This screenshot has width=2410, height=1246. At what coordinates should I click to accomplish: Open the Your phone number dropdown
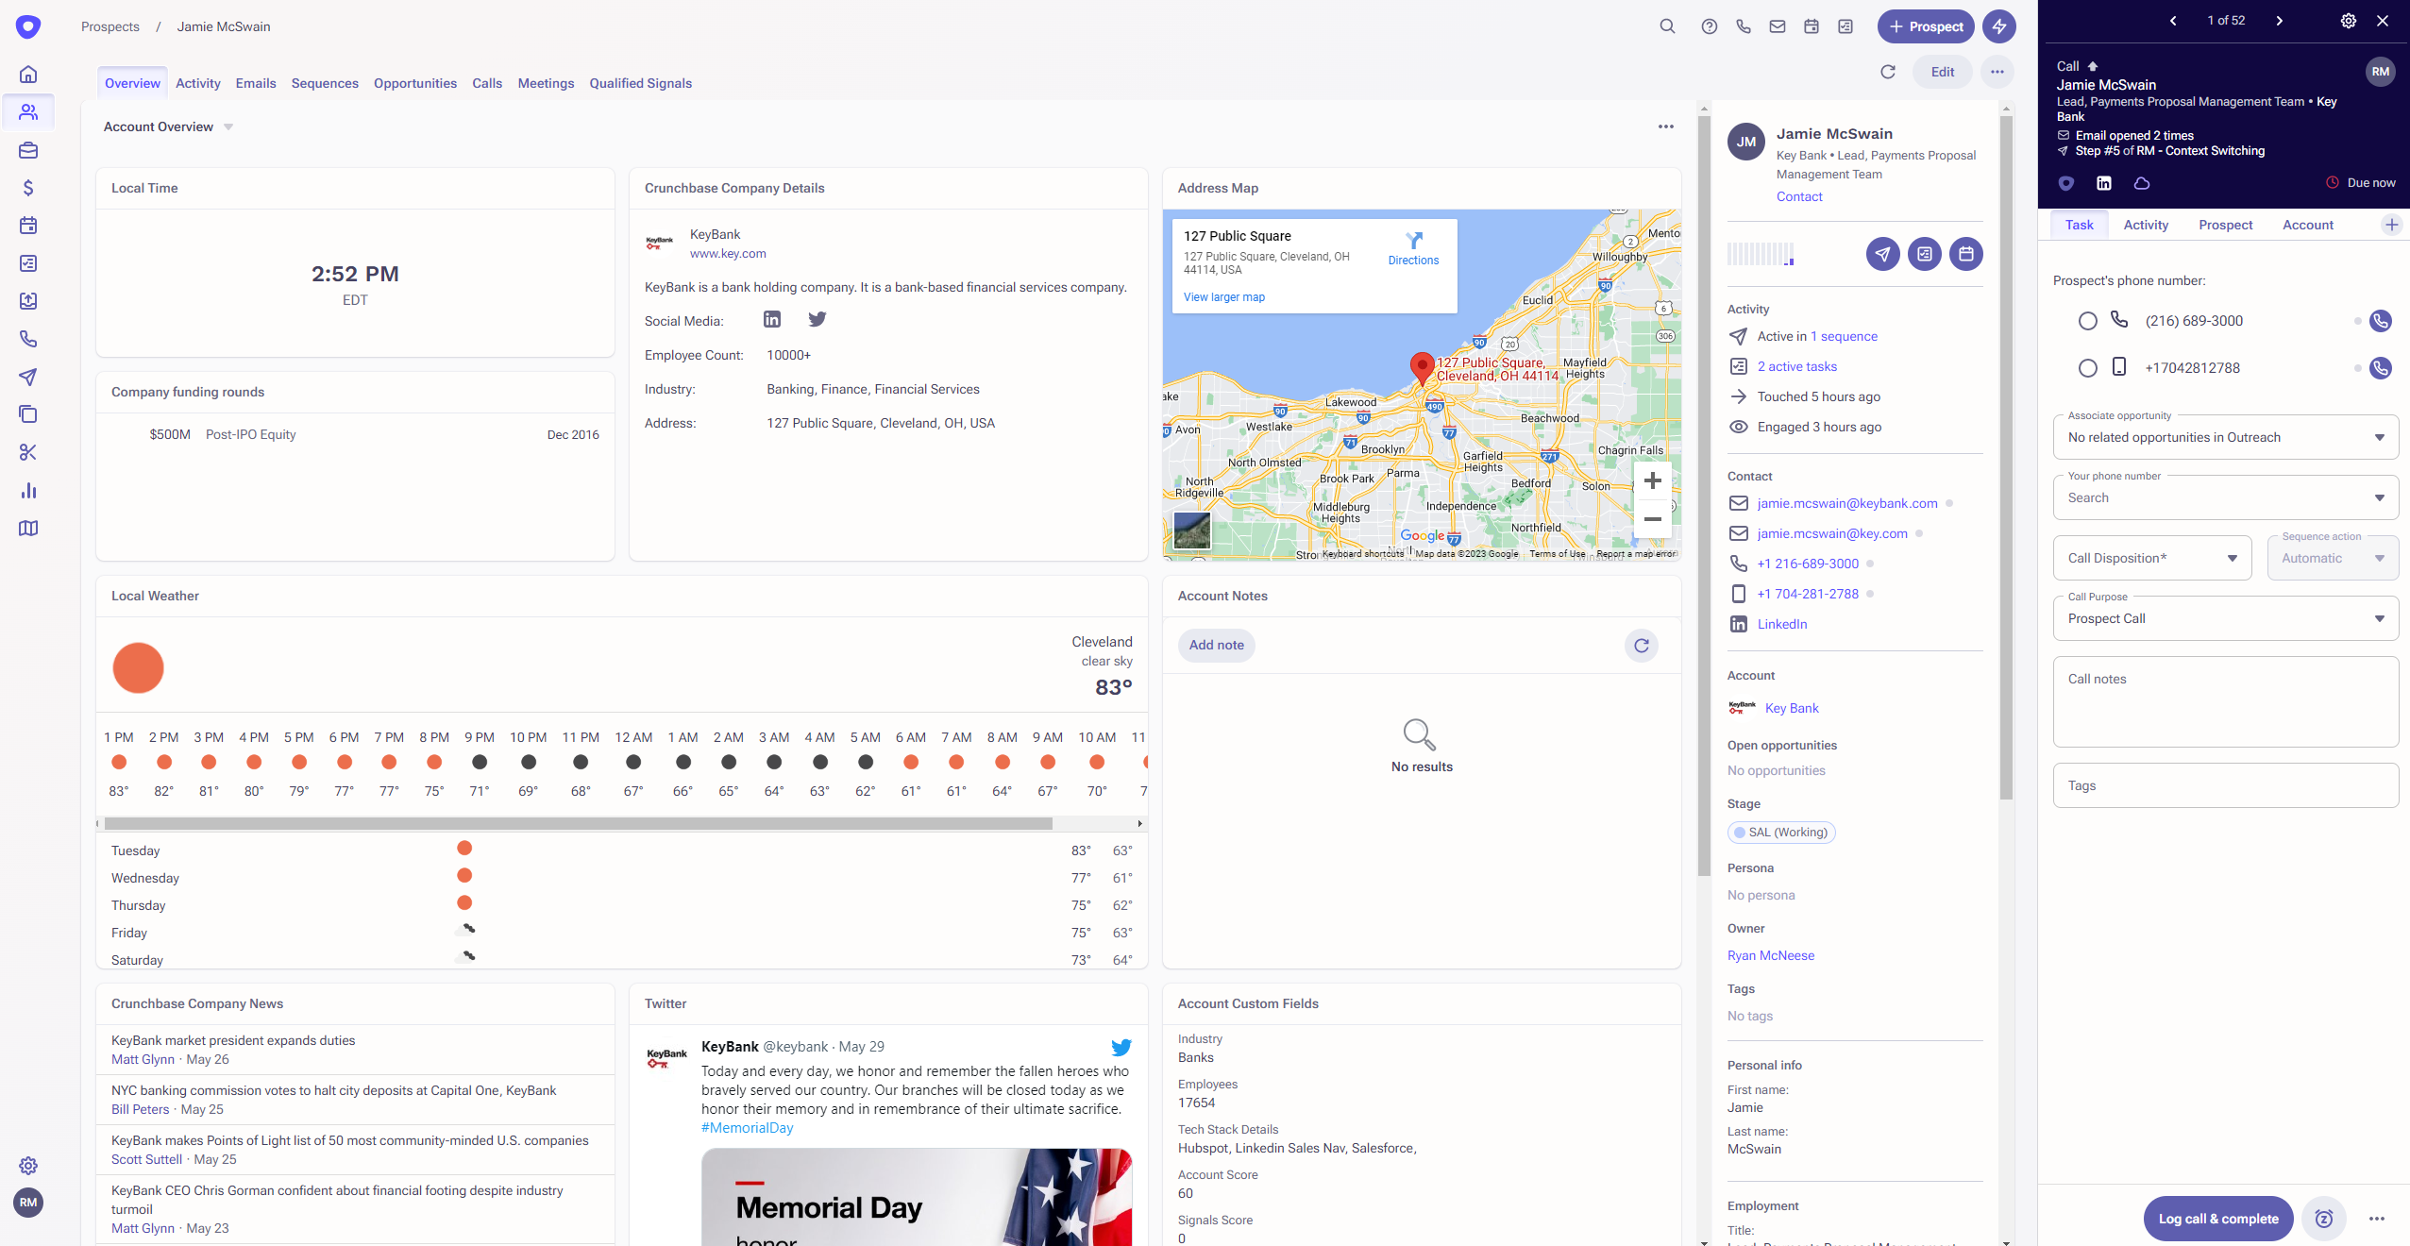2226,498
